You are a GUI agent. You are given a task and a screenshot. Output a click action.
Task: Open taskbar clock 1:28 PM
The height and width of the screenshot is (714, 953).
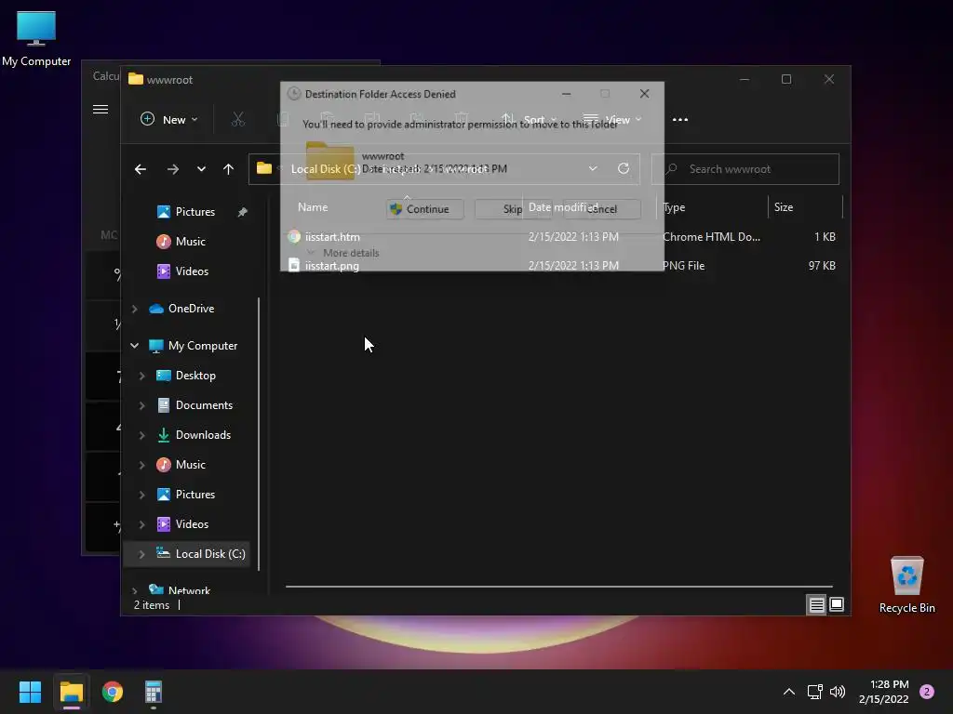(x=884, y=692)
